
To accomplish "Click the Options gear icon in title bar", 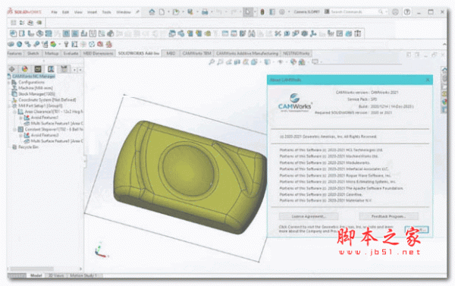I will (x=282, y=12).
